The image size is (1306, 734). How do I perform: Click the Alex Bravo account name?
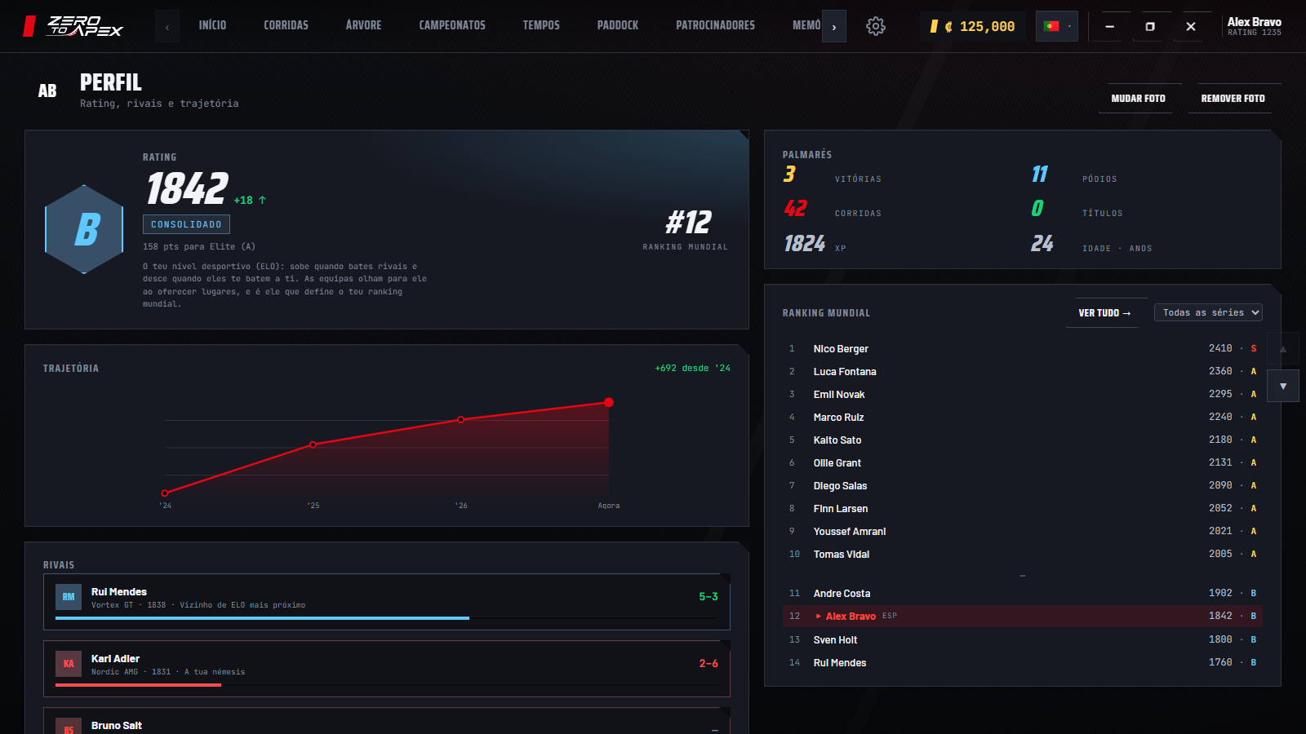click(1254, 22)
